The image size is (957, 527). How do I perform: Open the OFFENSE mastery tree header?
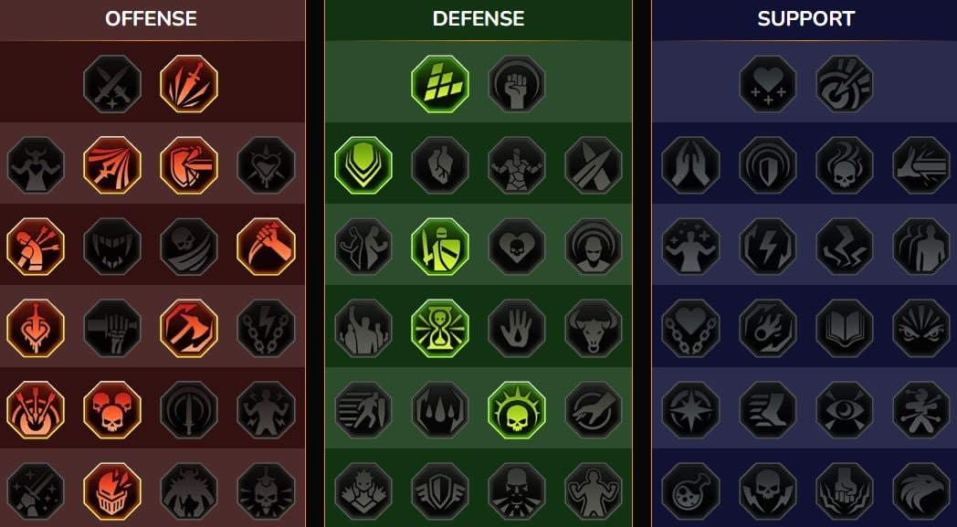[151, 18]
